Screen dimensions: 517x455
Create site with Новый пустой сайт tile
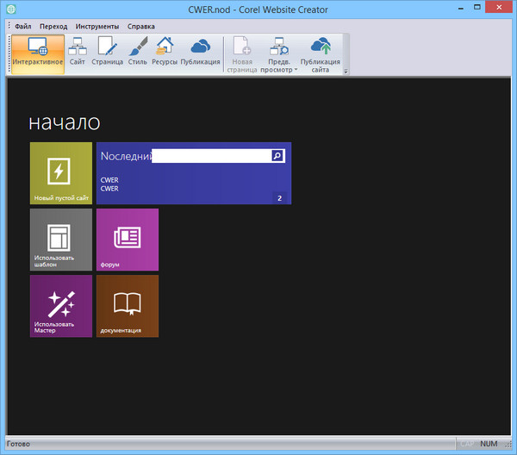[60, 173]
